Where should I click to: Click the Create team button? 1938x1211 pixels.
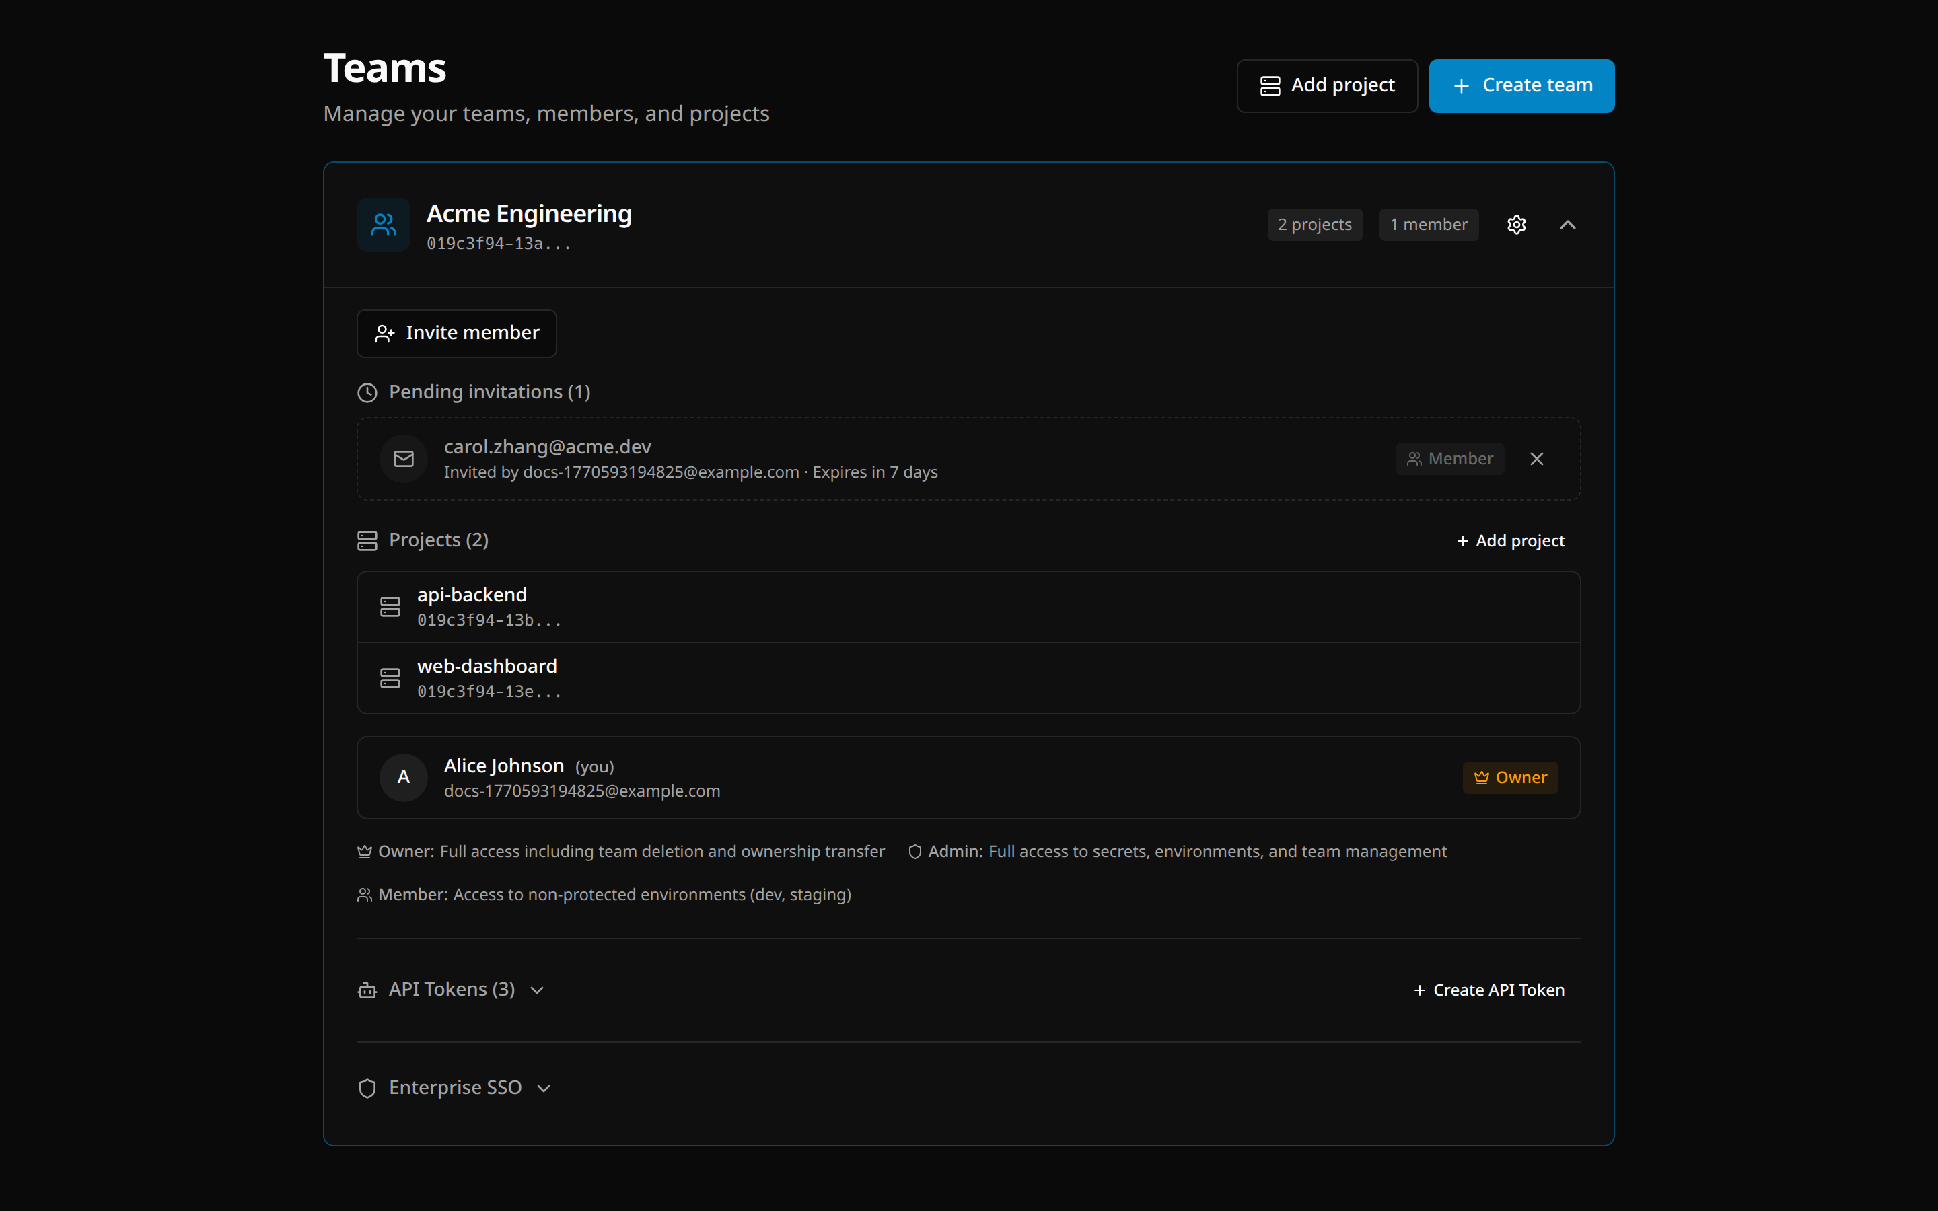pos(1521,85)
